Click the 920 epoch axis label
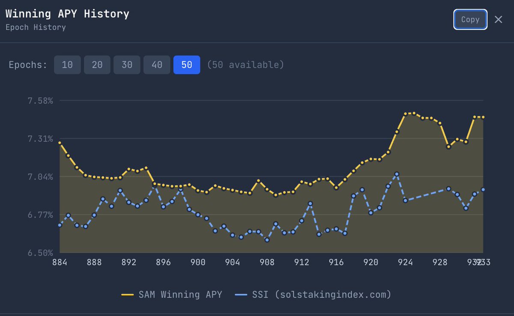This screenshot has width=514, height=316. pyautogui.click(x=371, y=263)
